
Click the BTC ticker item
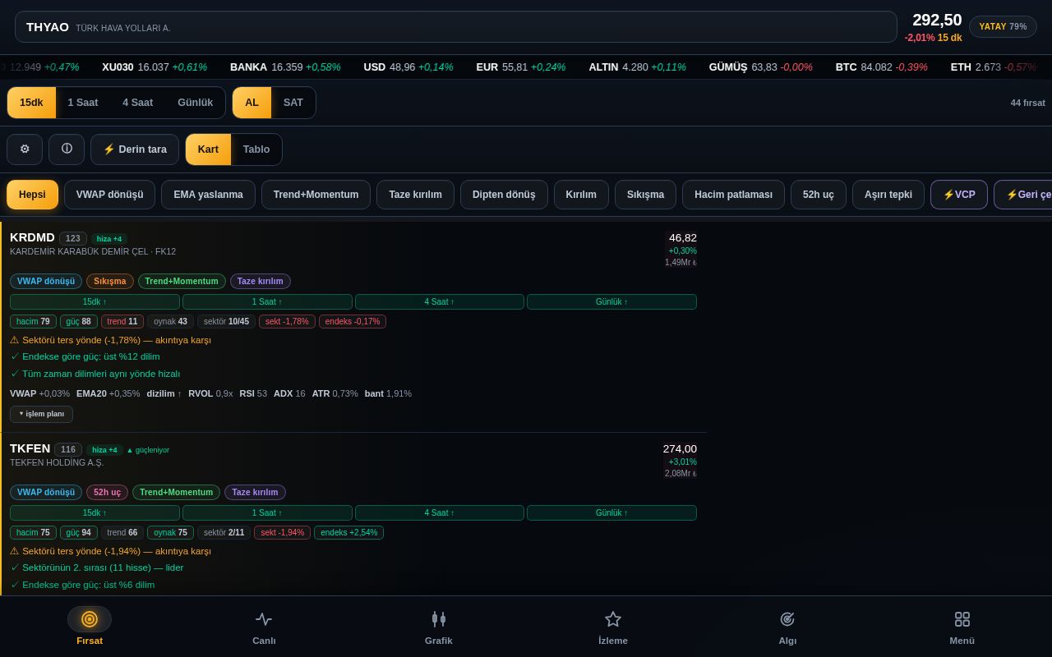point(881,67)
